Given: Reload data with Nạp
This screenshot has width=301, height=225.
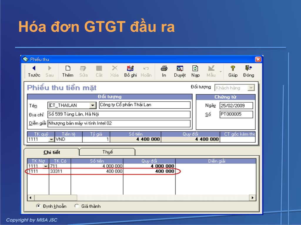Looking at the screenshot, I should point(195,71).
